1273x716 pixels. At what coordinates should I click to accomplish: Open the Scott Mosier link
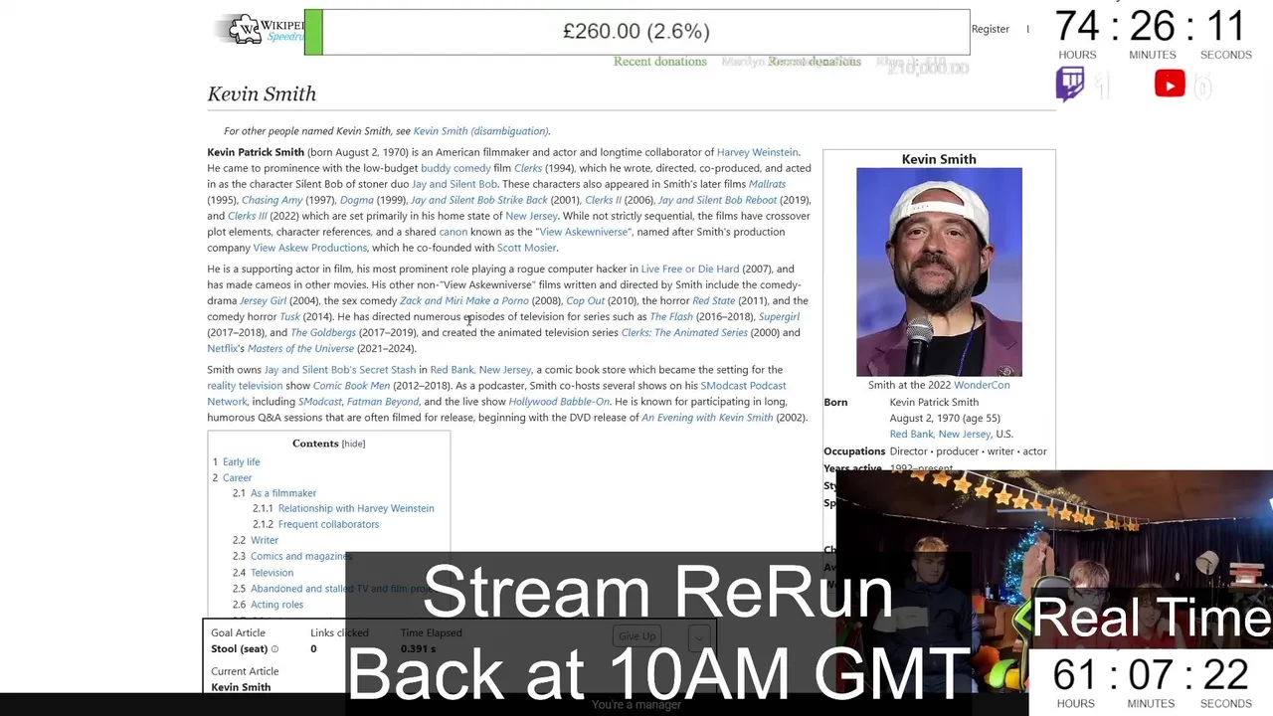pyautogui.click(x=527, y=248)
